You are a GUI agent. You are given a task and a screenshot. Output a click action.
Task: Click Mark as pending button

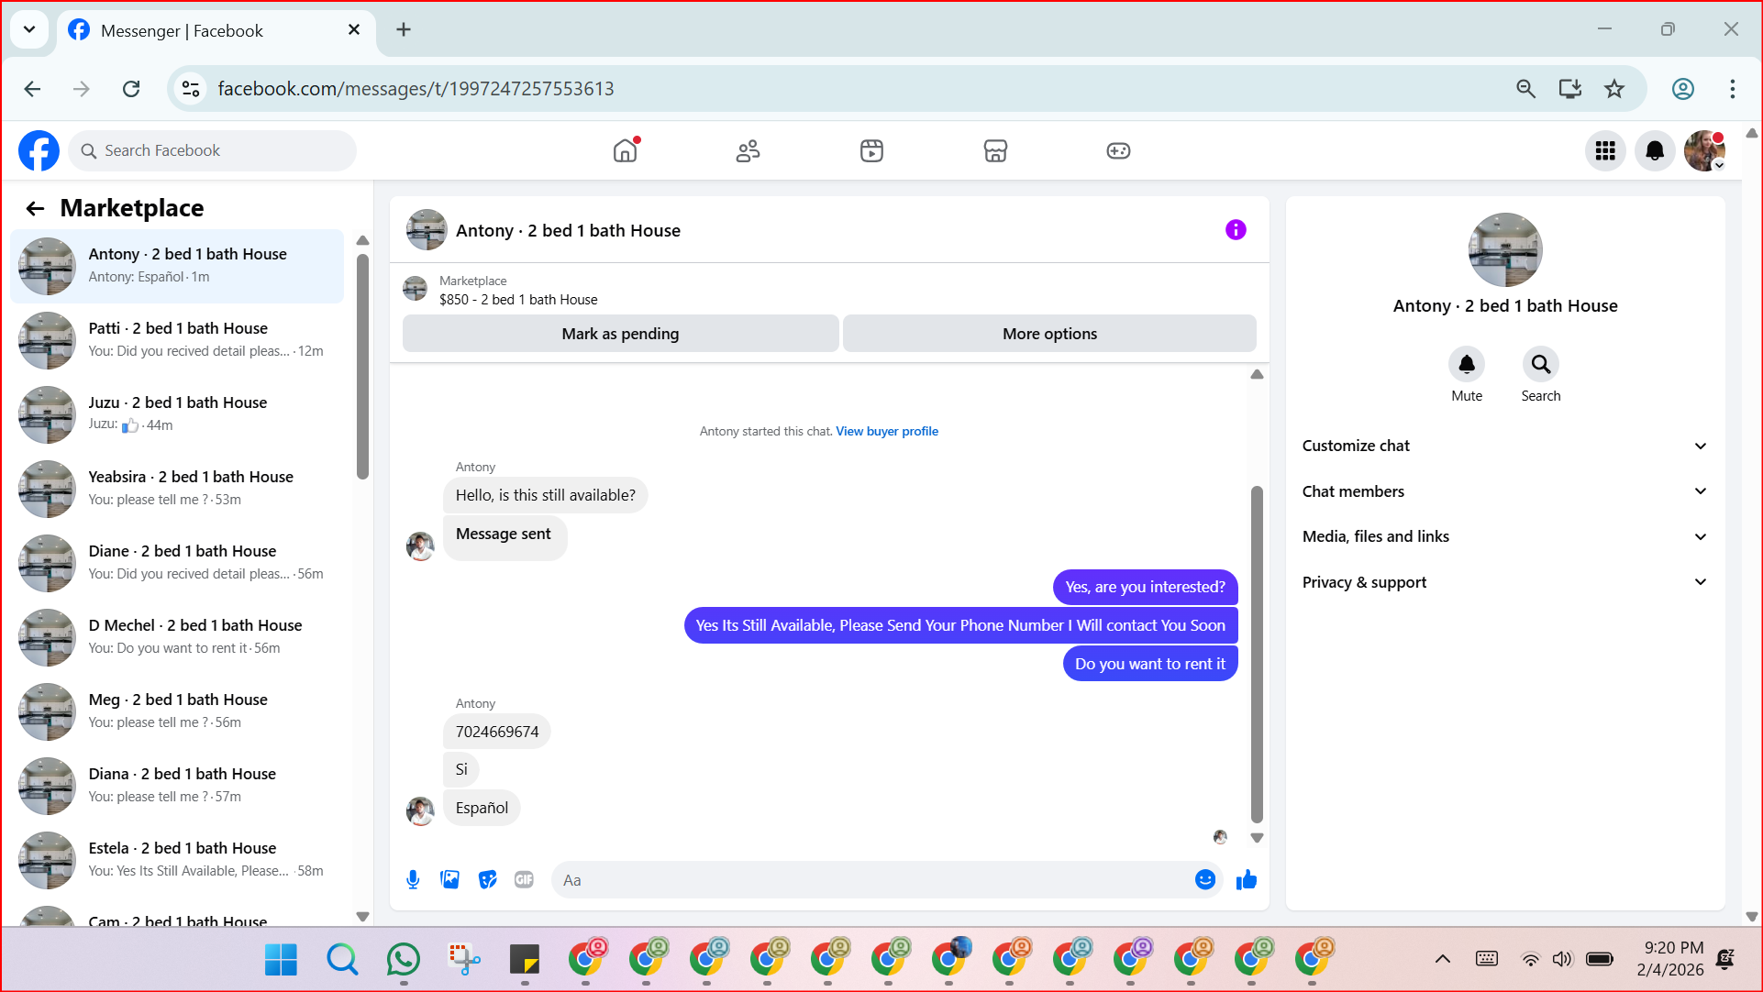pos(620,334)
